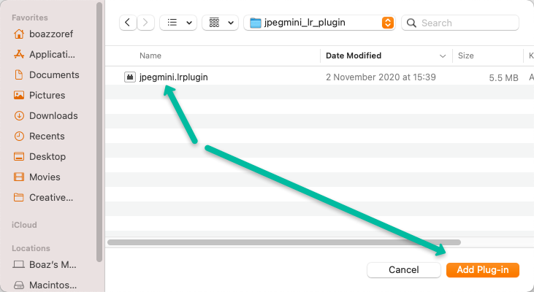Open the grouping options dropdown

click(x=221, y=23)
